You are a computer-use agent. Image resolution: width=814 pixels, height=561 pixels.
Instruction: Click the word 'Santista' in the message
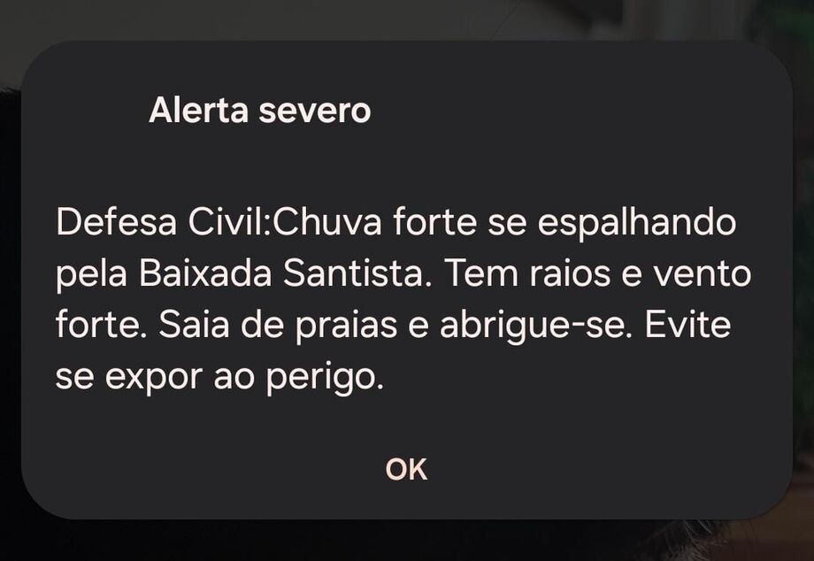coord(354,273)
